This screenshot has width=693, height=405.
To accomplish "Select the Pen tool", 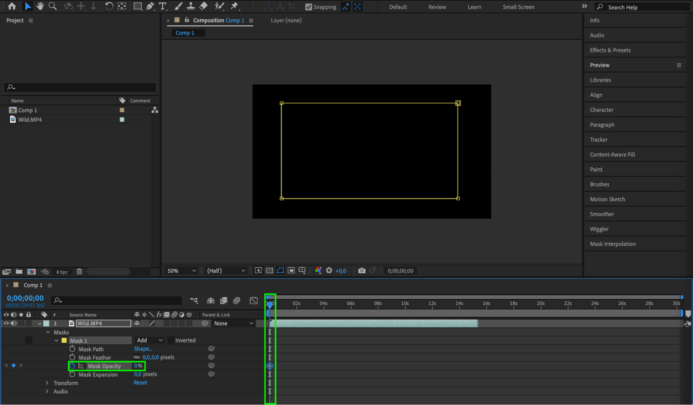I will click(x=150, y=6).
